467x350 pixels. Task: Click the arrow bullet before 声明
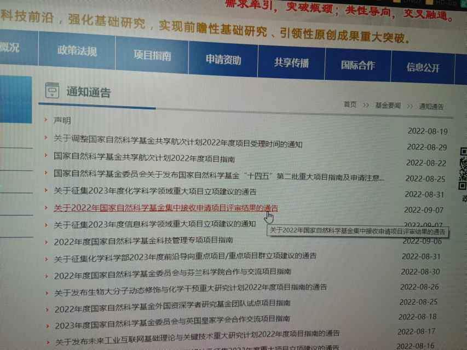[x=46, y=120]
